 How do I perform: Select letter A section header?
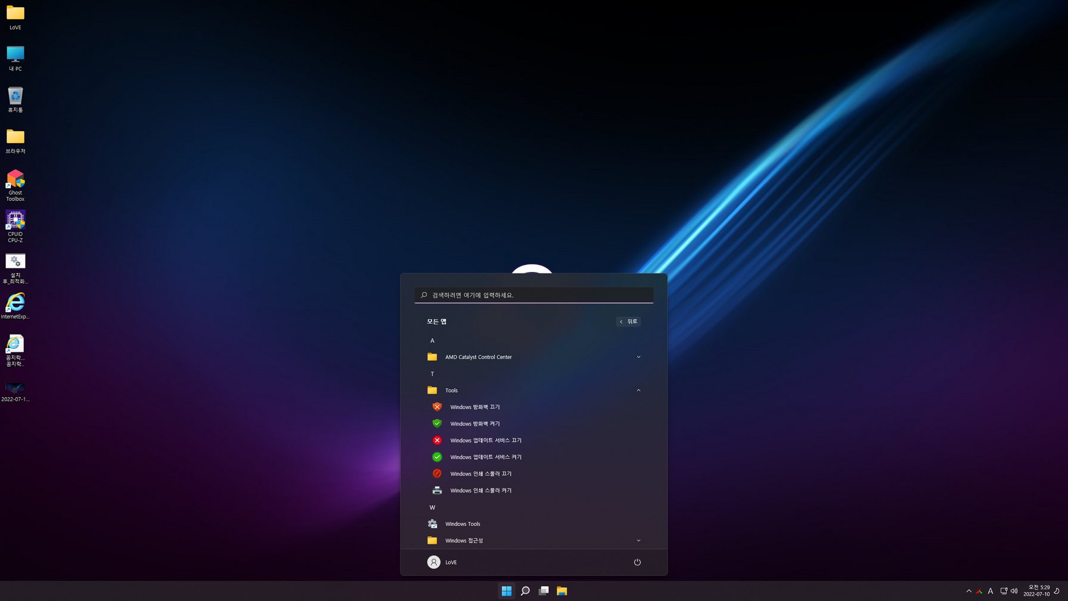pyautogui.click(x=432, y=340)
